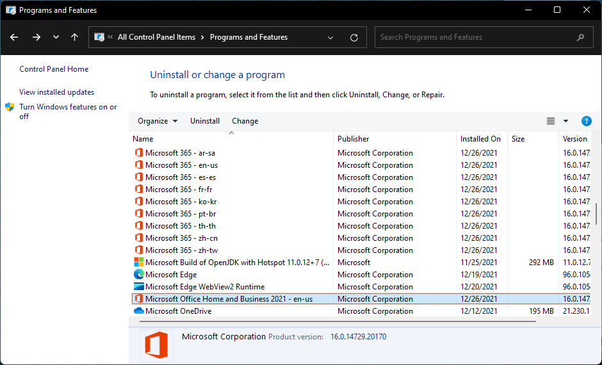Select Microsoft 365 - en-us entry
602x365 pixels.
[182, 165]
